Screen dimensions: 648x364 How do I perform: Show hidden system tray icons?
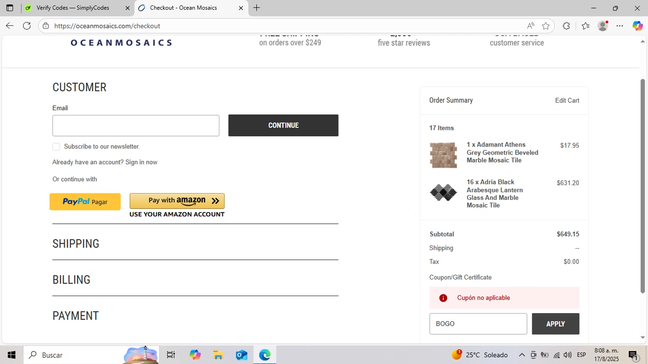click(x=522, y=355)
